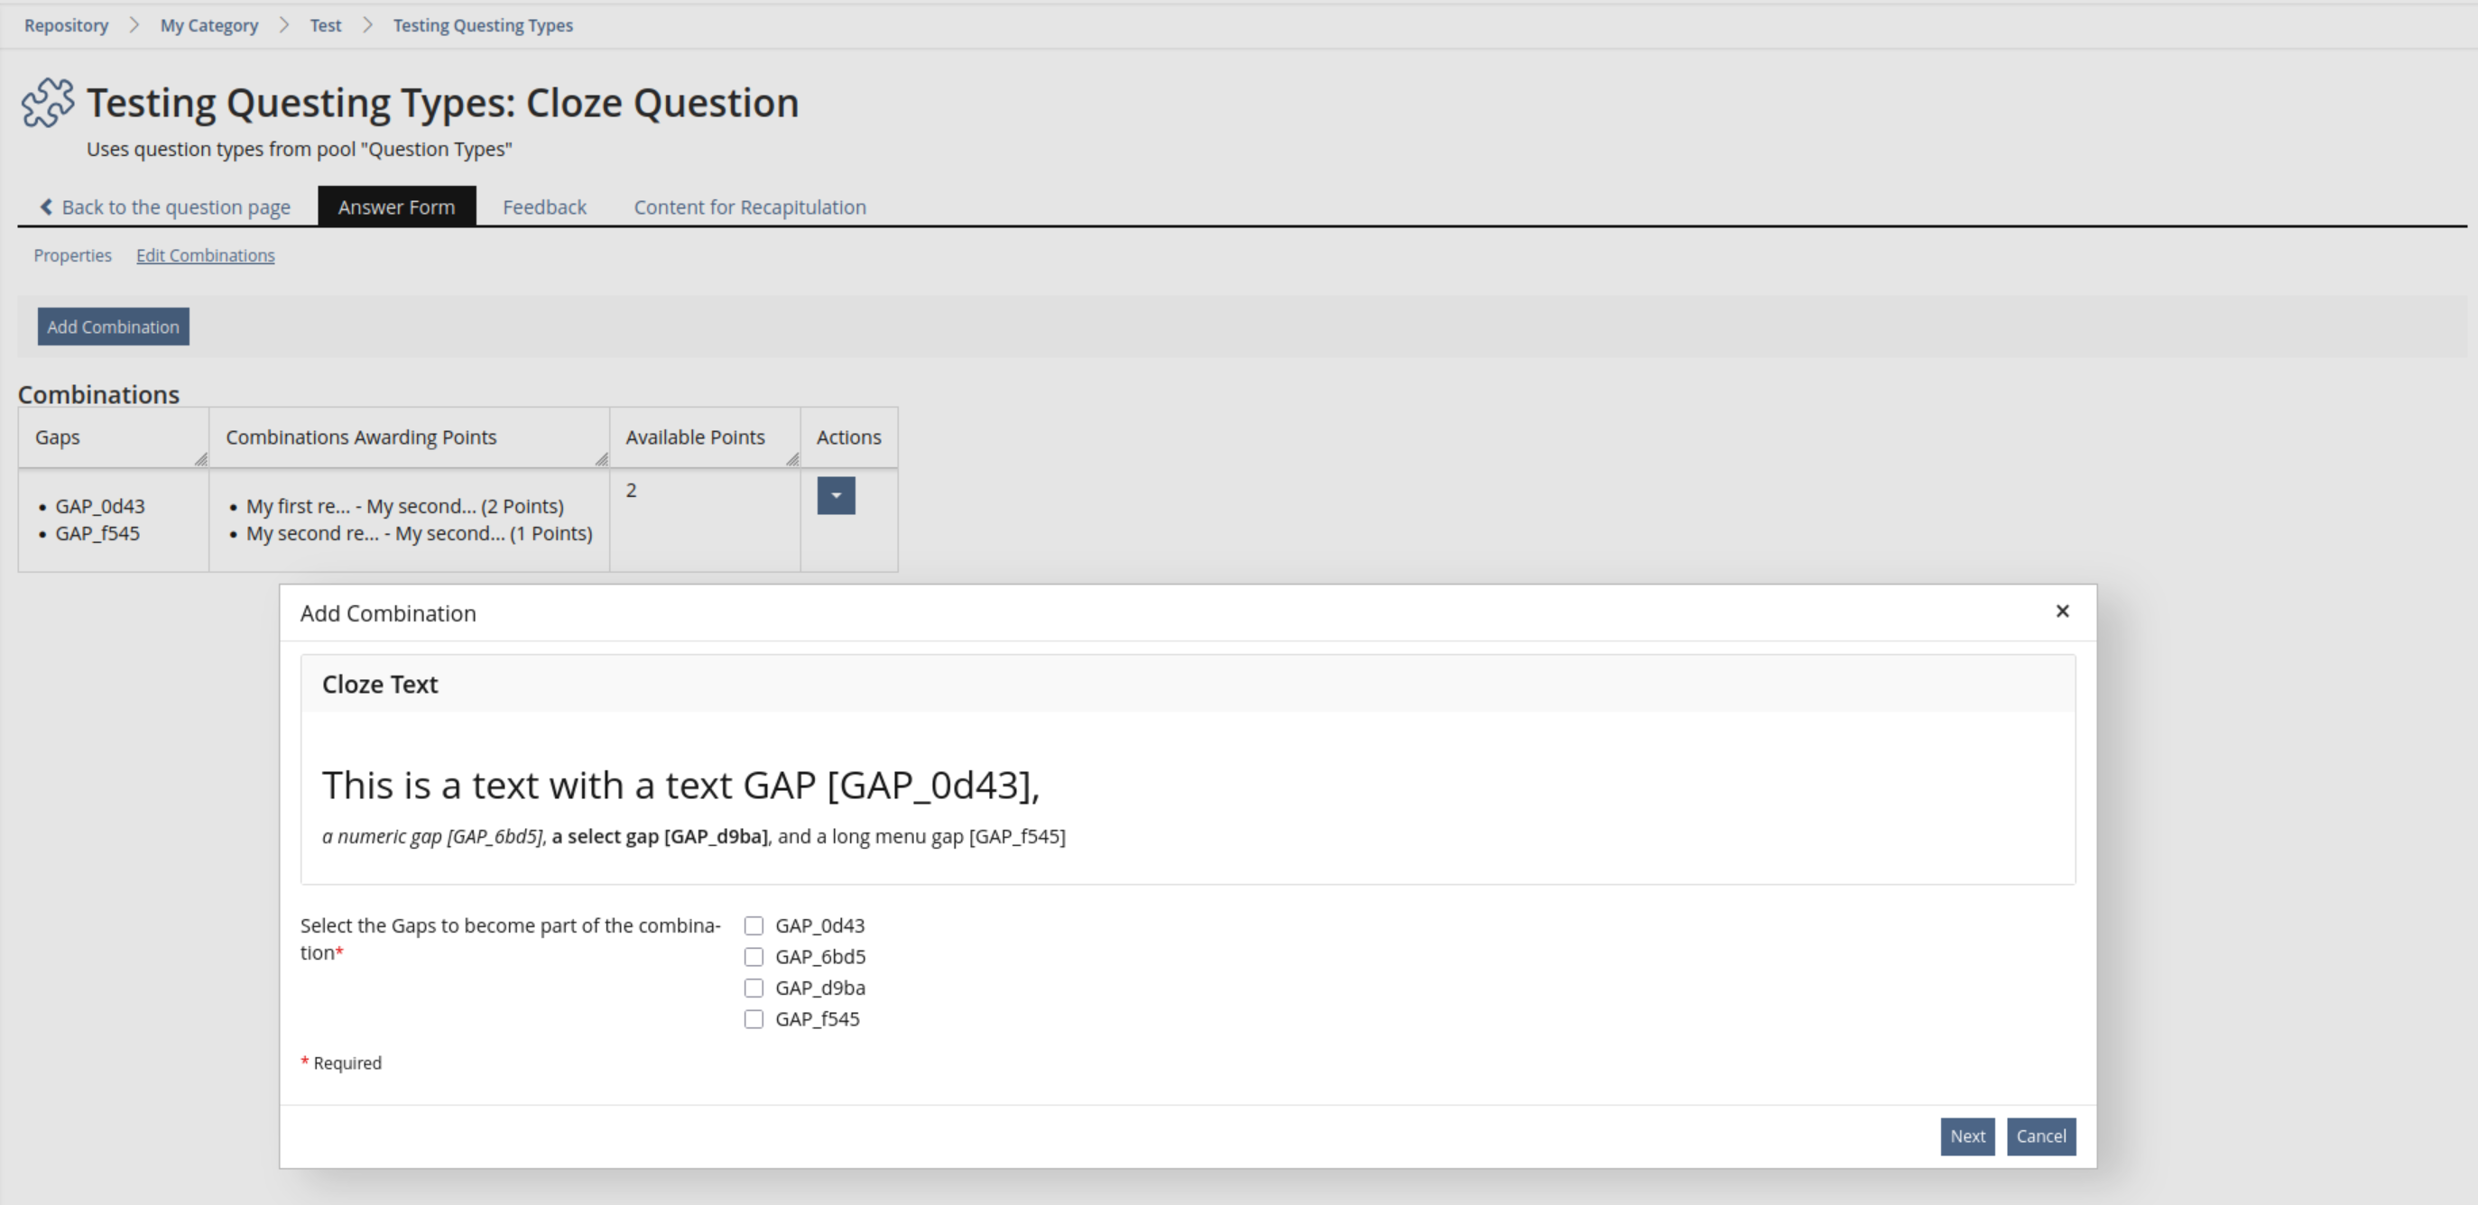Viewport: 2478px width, 1205px height.
Task: Click the cloze question puzzle icon
Action: (x=47, y=103)
